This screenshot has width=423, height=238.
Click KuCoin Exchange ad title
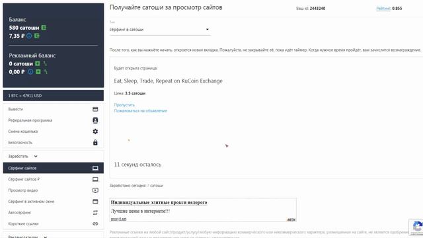click(x=168, y=81)
